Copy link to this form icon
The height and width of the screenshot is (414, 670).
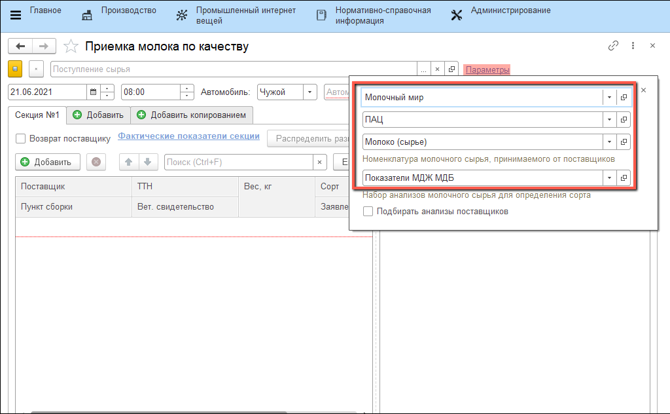tap(613, 46)
